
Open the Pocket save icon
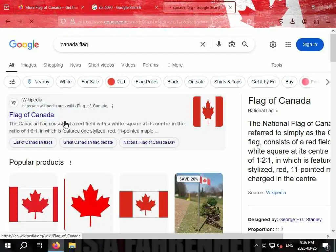pyautogui.click(x=281, y=21)
